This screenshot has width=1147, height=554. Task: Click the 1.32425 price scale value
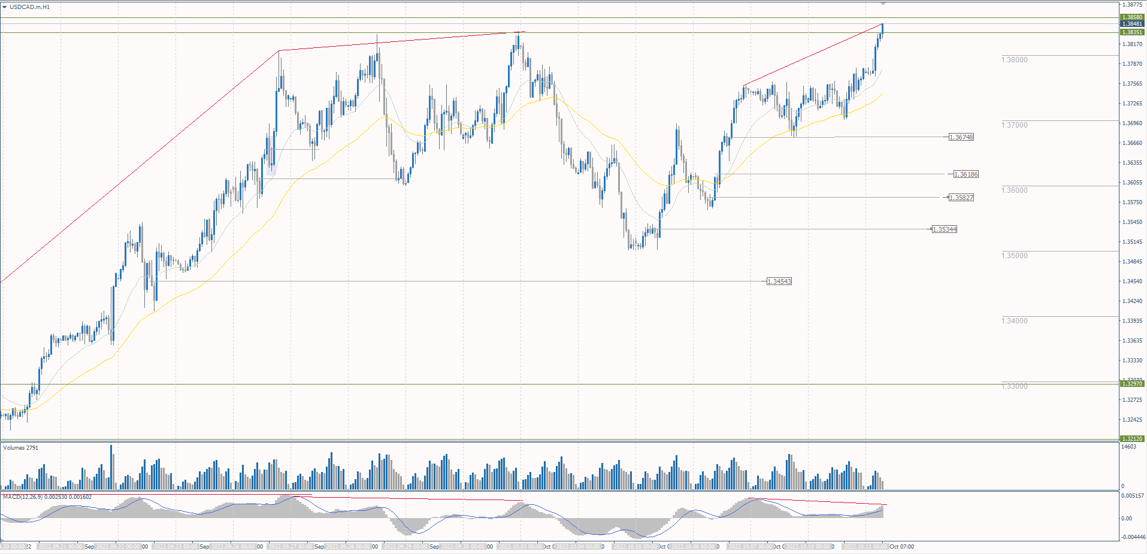pyautogui.click(x=1132, y=420)
